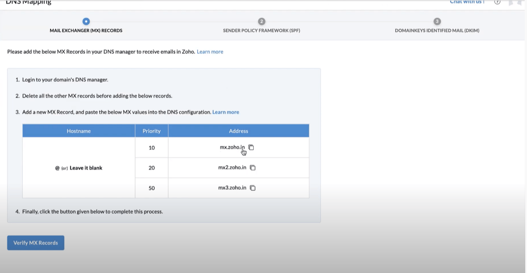Screen dimensions: 527x273
Task: Open the Chat with us link
Action: (467, 2)
